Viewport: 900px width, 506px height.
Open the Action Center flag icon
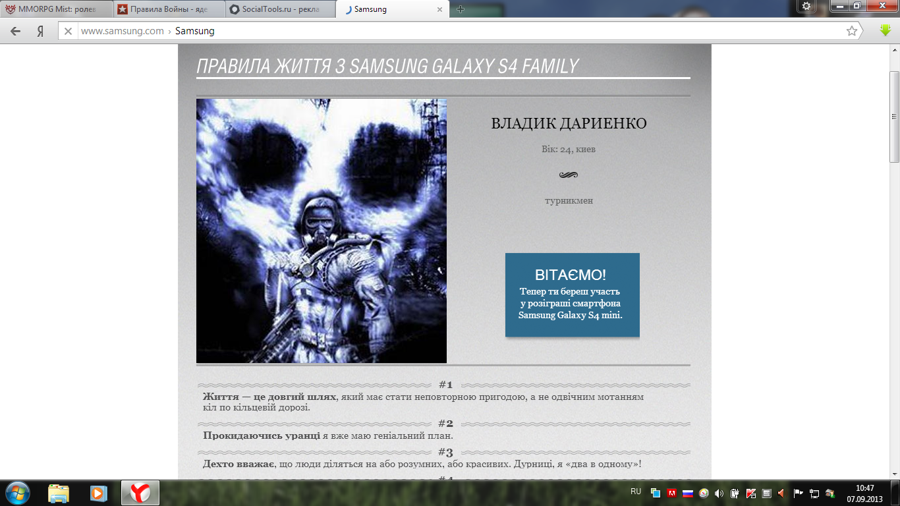click(x=799, y=493)
